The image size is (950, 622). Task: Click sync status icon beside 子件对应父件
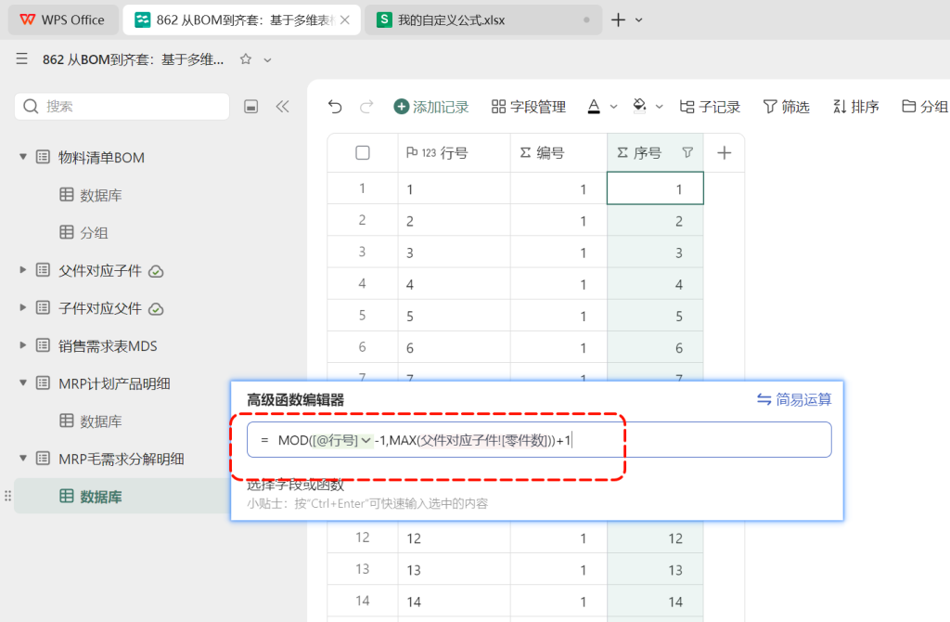[156, 309]
